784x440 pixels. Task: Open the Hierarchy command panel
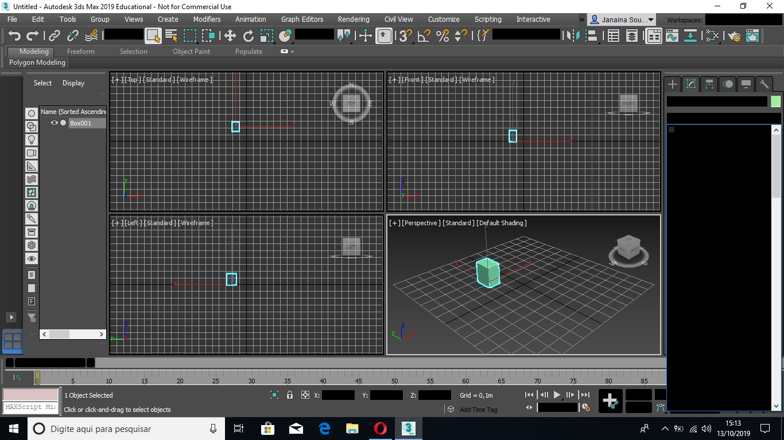[x=709, y=84]
